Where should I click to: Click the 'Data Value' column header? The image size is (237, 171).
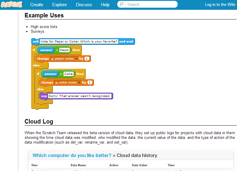pos(139,165)
